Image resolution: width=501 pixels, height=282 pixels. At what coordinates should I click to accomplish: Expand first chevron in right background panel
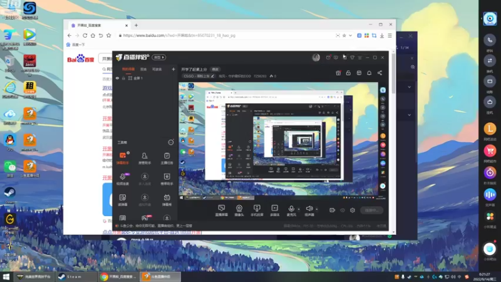click(x=410, y=87)
